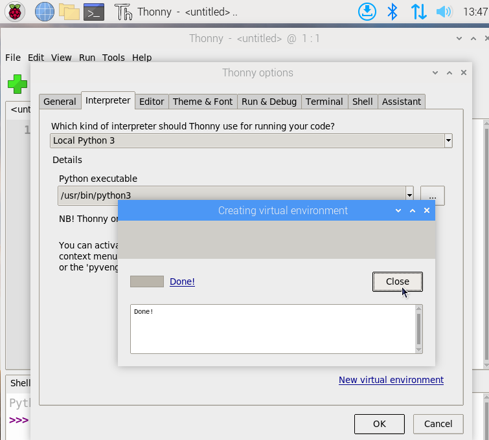Cancel the Thonny options dialog
Viewport: 489px width, 440px height.
click(x=438, y=424)
